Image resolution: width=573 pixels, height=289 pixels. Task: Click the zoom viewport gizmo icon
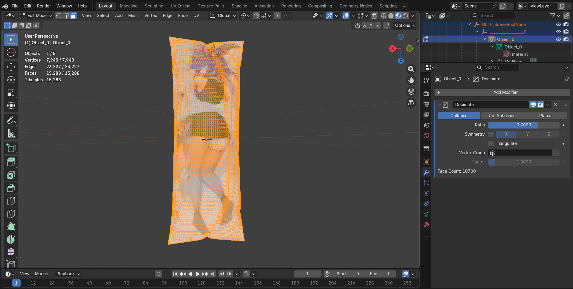(x=411, y=69)
